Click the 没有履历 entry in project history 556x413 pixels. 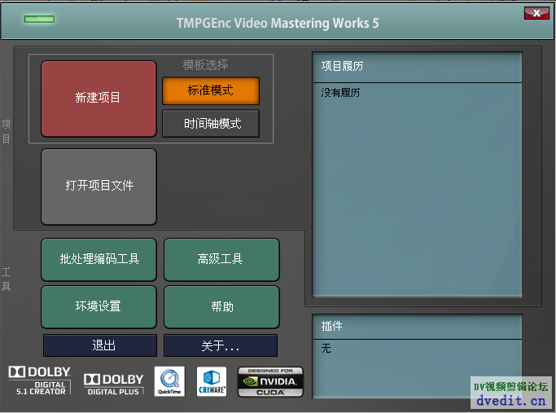(340, 93)
